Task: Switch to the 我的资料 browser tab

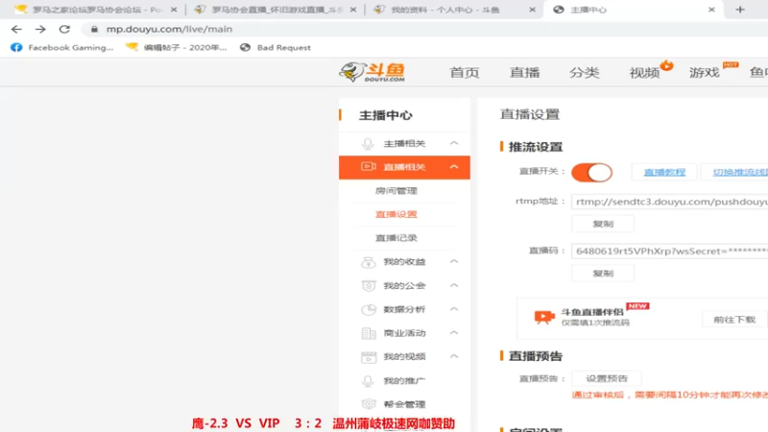Action: coord(453,10)
